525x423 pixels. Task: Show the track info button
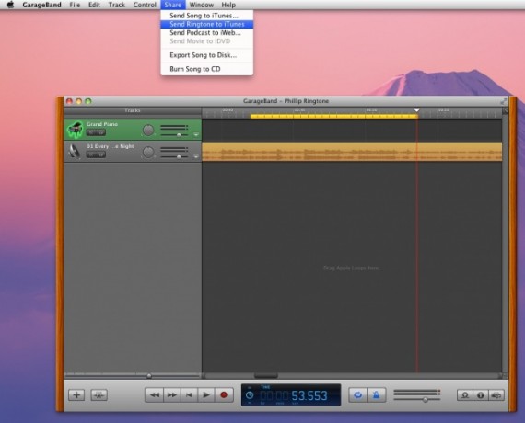(481, 394)
